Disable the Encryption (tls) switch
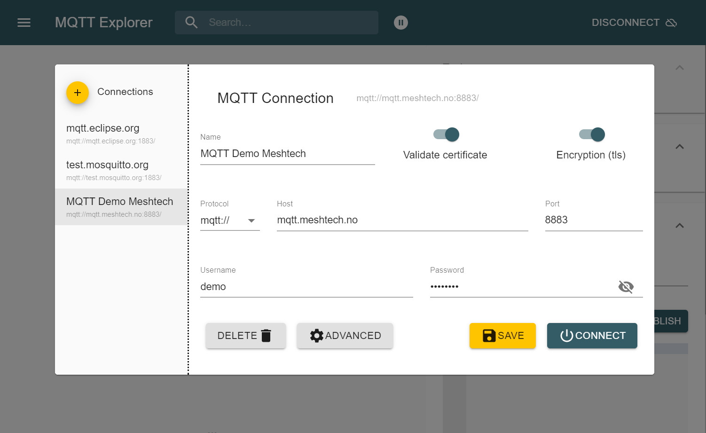Screen dimensions: 706x433 pos(592,134)
